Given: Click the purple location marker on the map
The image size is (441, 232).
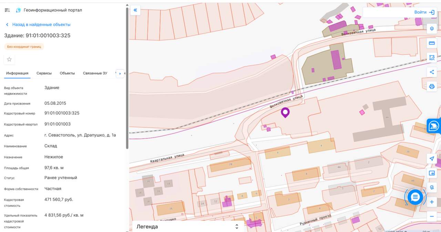Looking at the screenshot, I should (x=285, y=112).
